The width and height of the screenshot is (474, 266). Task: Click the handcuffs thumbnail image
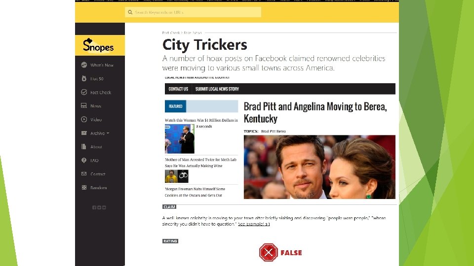pos(183,176)
